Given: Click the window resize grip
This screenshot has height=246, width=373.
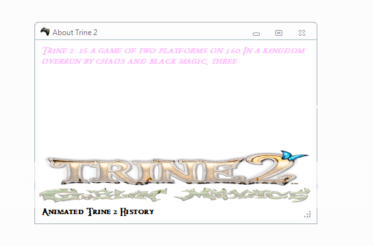Looking at the screenshot, I should pos(307,215).
